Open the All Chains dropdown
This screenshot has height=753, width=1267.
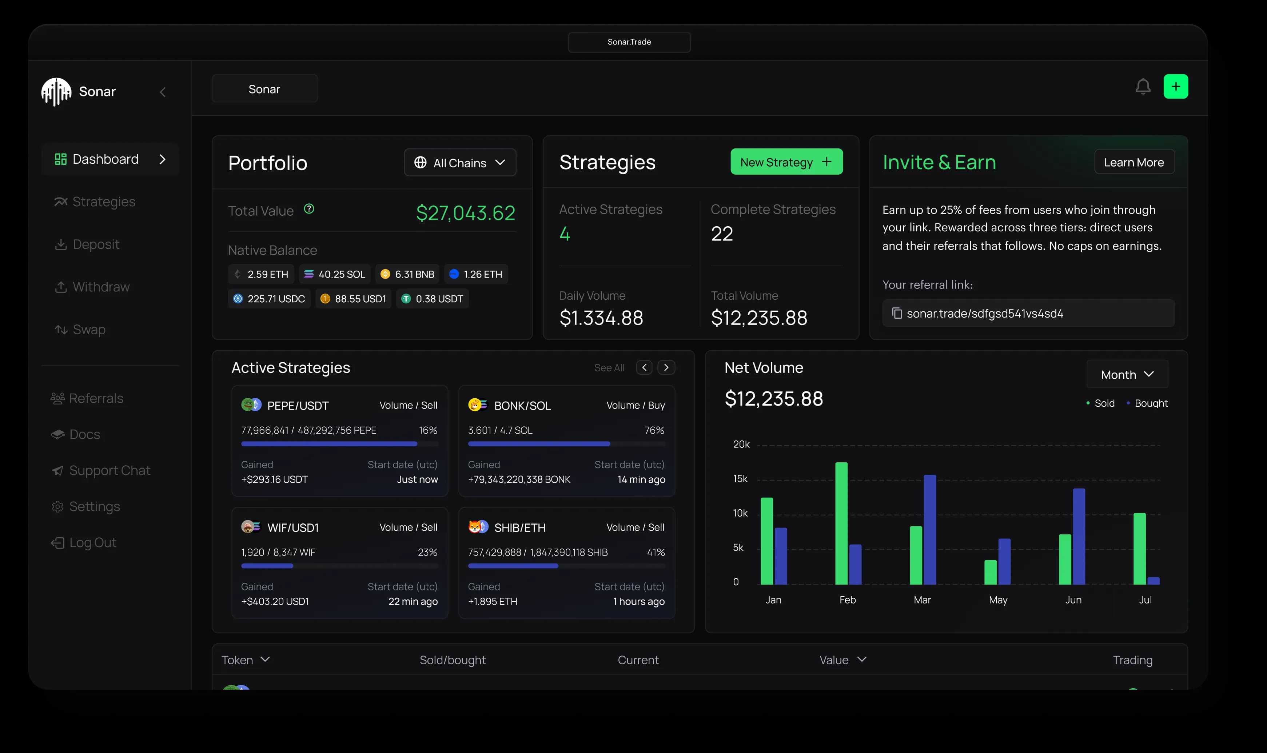click(460, 162)
